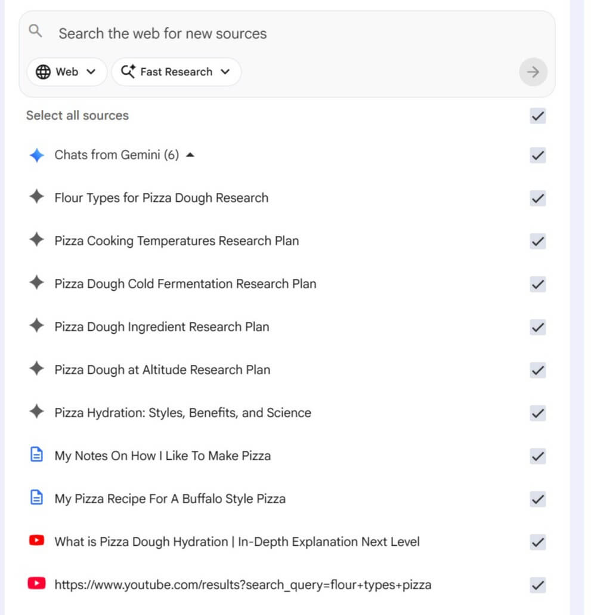591x615 pixels.
Task: Uncheck Pizza Hydration: Styles, Benefits, and Science
Action: (537, 413)
